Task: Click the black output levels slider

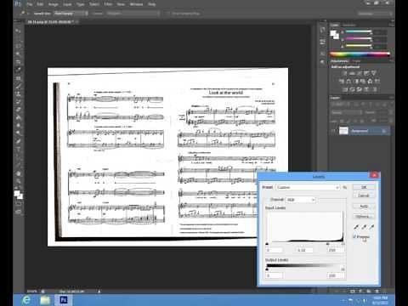Action: [x=267, y=269]
